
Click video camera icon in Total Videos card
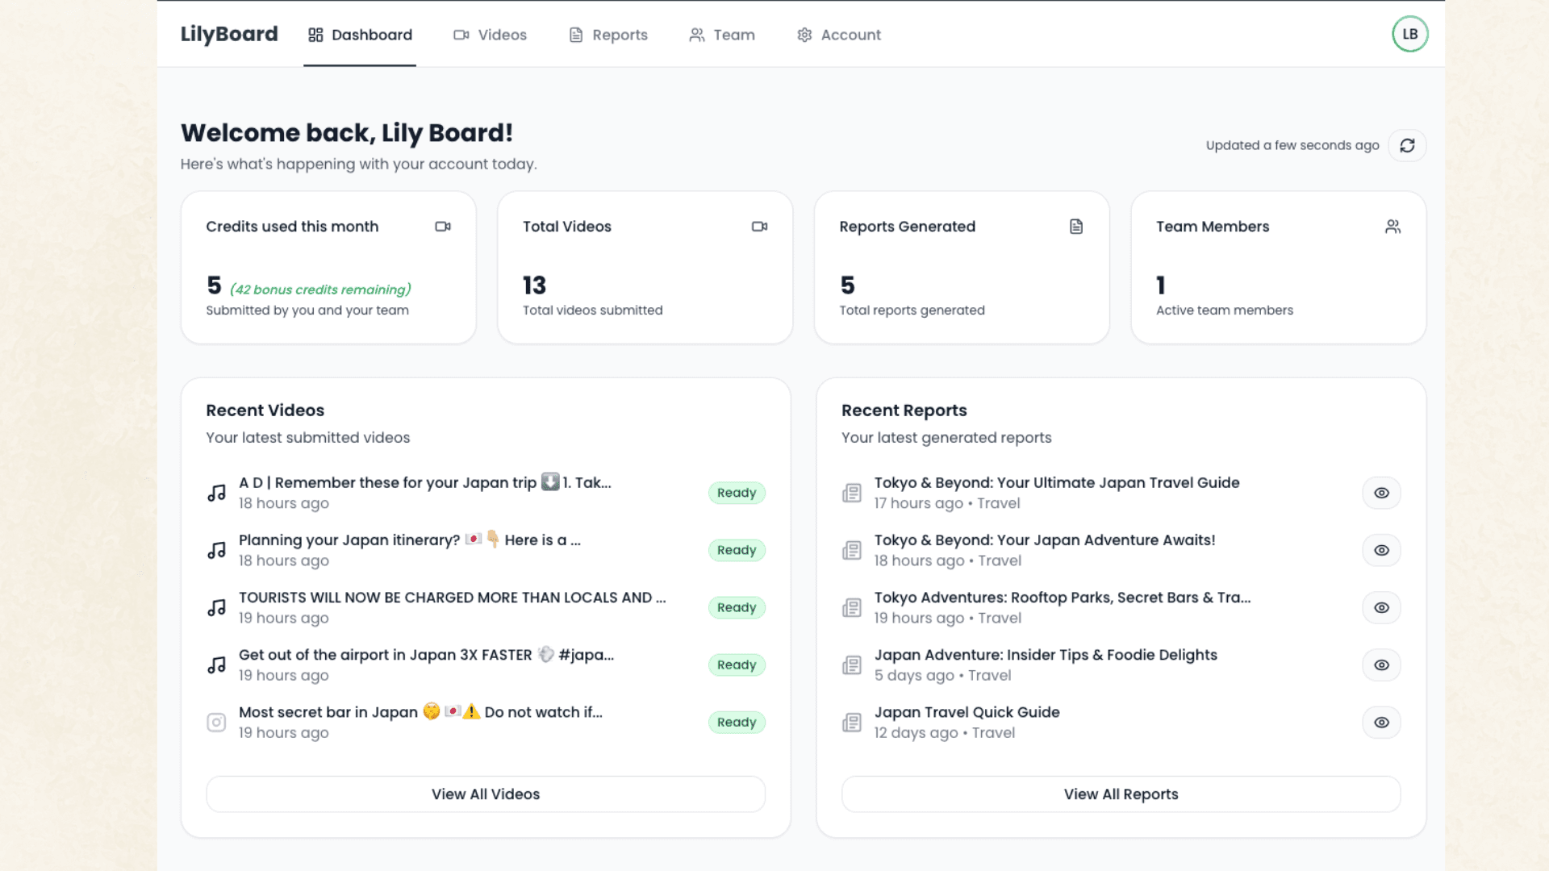[759, 227]
